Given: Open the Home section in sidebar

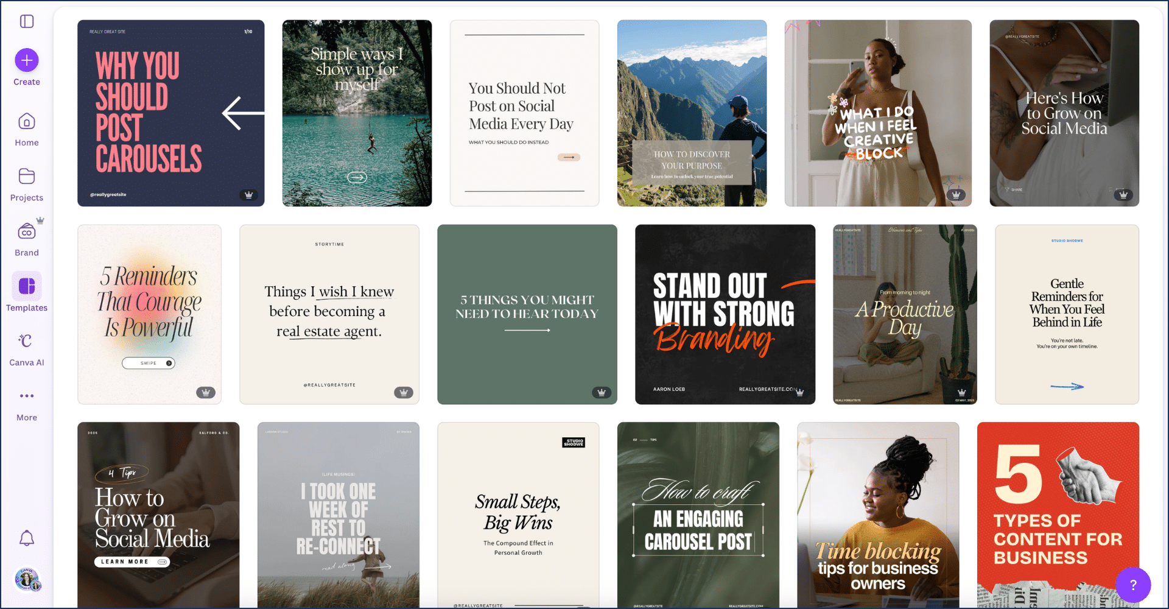Looking at the screenshot, I should pyautogui.click(x=27, y=130).
